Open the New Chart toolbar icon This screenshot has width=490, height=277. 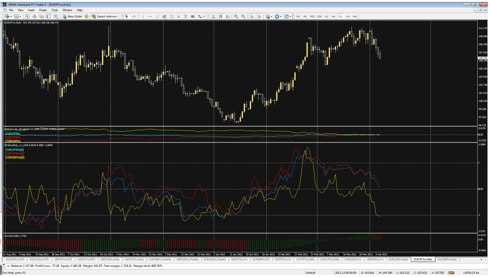pyautogui.click(x=7, y=16)
